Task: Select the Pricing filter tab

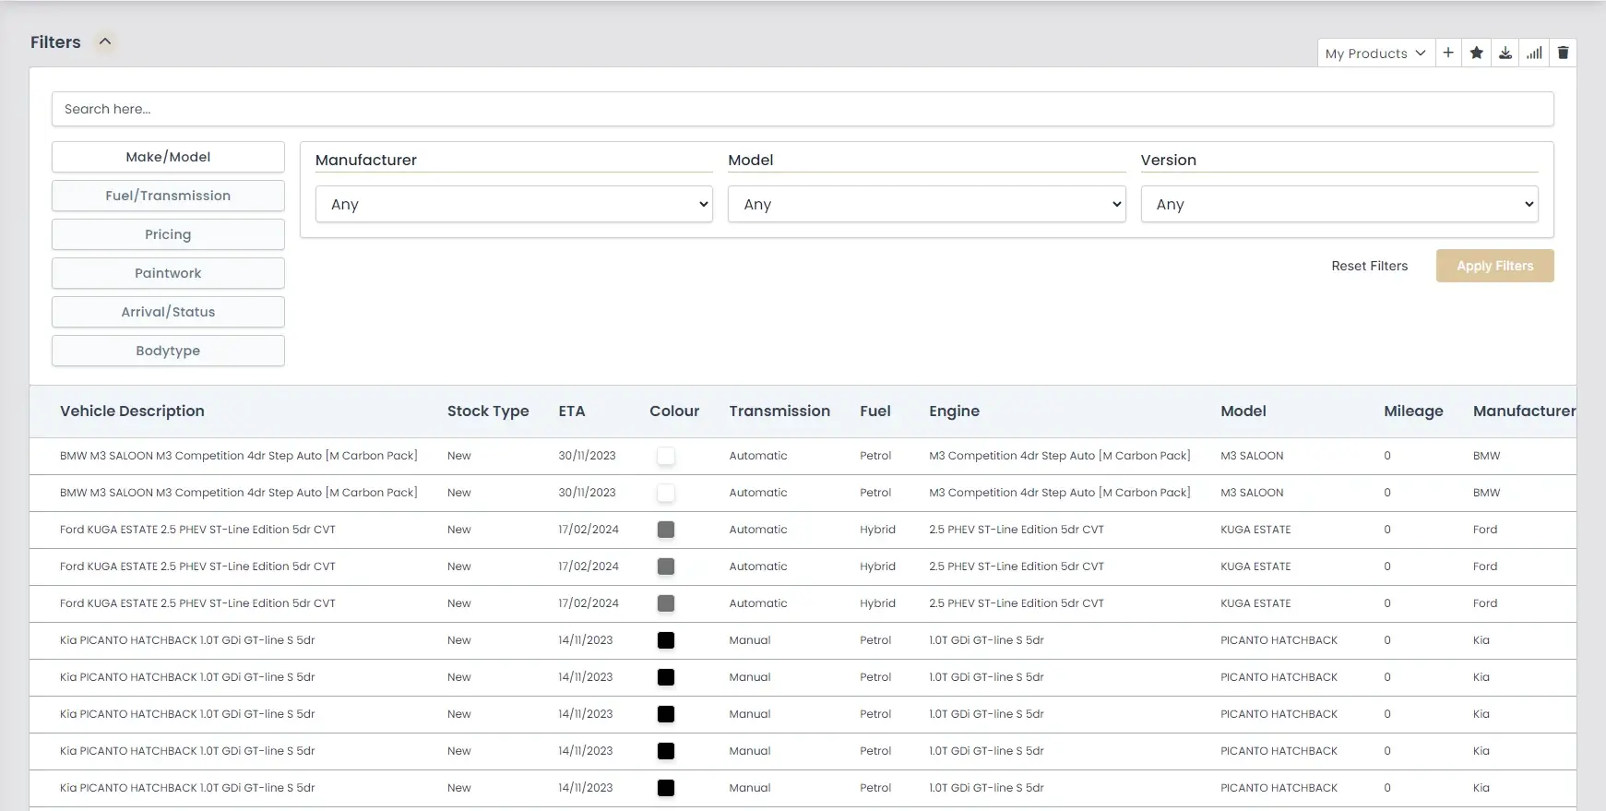Action: click(x=168, y=234)
